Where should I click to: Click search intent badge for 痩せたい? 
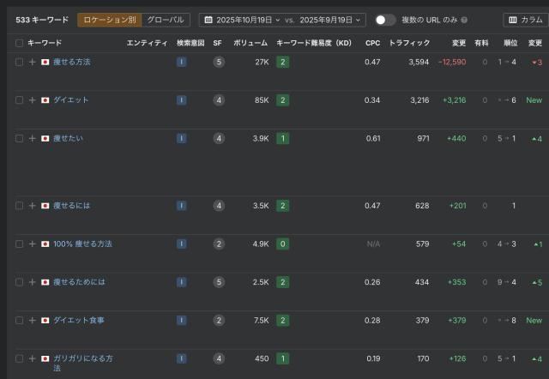pyautogui.click(x=181, y=139)
